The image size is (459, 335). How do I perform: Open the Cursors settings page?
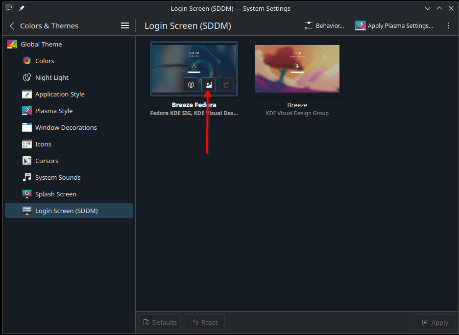69,161
